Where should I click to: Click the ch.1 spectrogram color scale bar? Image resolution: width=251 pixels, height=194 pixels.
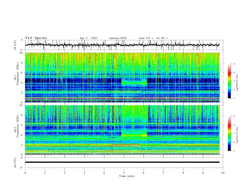229,81
